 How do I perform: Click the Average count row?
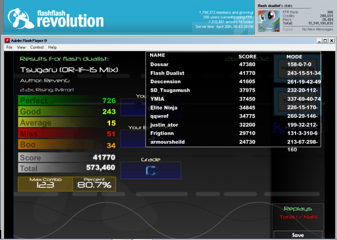(x=67, y=123)
